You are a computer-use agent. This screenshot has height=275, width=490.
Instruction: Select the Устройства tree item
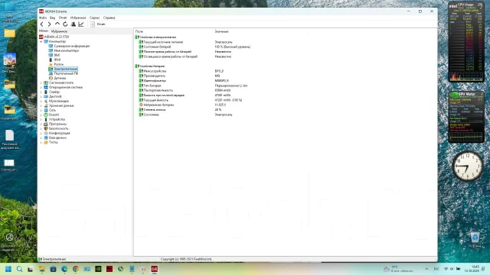click(x=57, y=119)
